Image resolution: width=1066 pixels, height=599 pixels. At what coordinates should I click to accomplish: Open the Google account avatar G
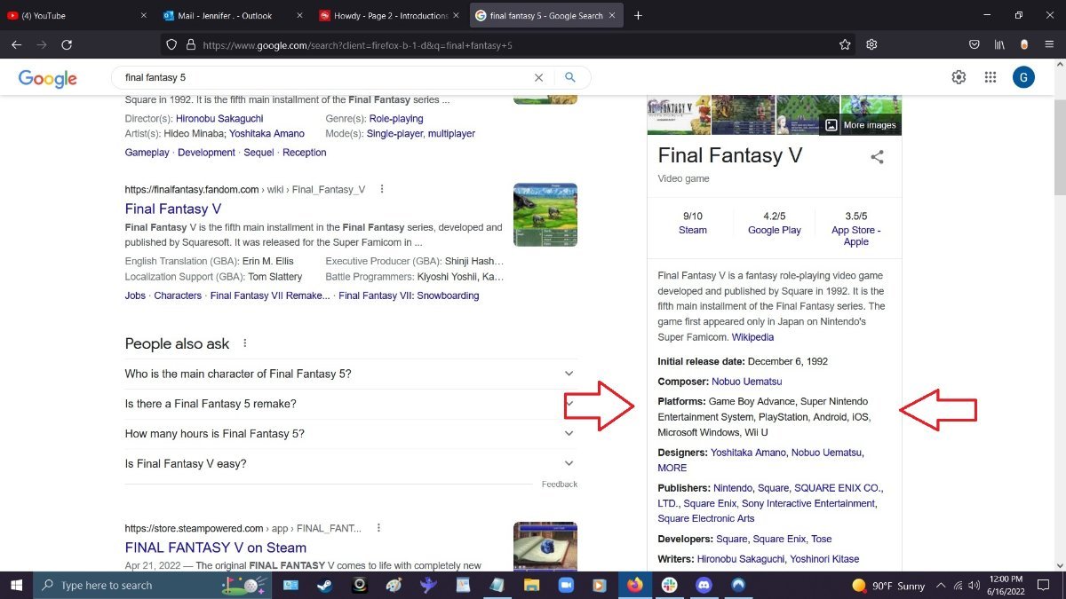click(1023, 77)
